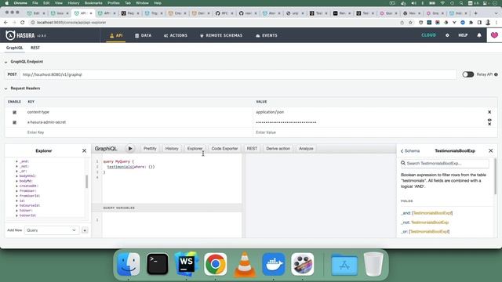Click the GraphQL endpoint URL field

pyautogui.click(x=238, y=74)
